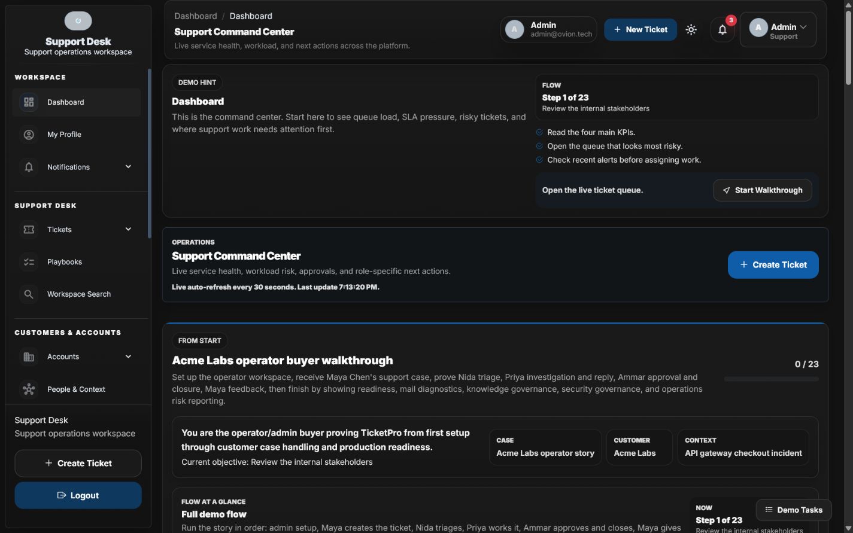Click the Support Desk logo icon

point(78,21)
